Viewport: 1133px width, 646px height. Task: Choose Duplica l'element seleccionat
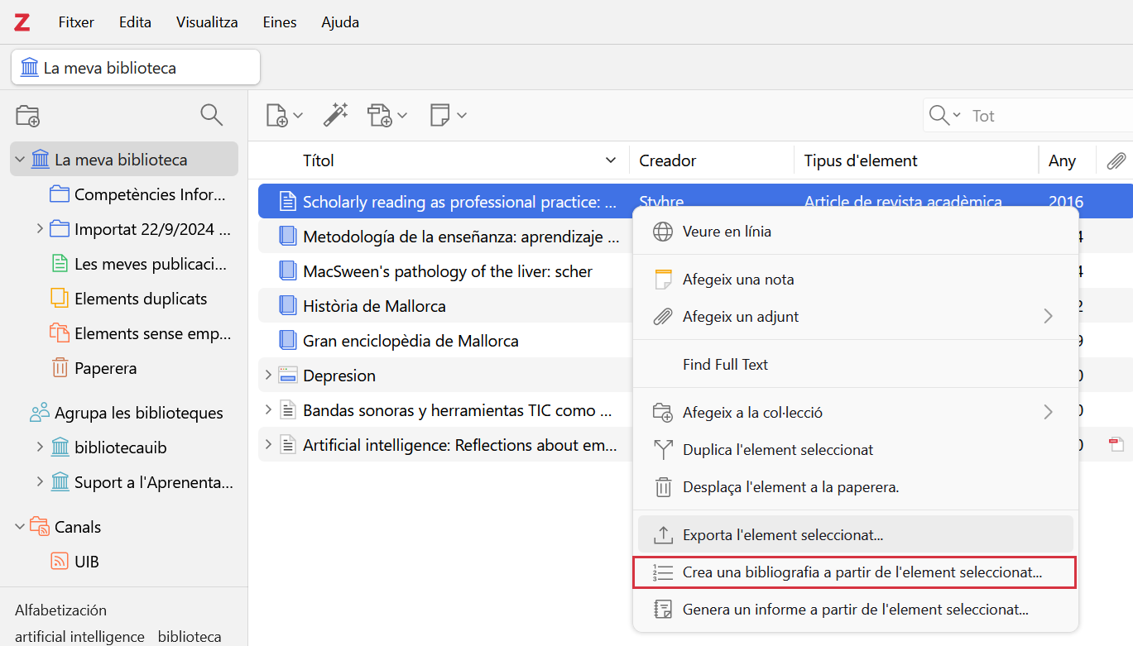point(856,450)
